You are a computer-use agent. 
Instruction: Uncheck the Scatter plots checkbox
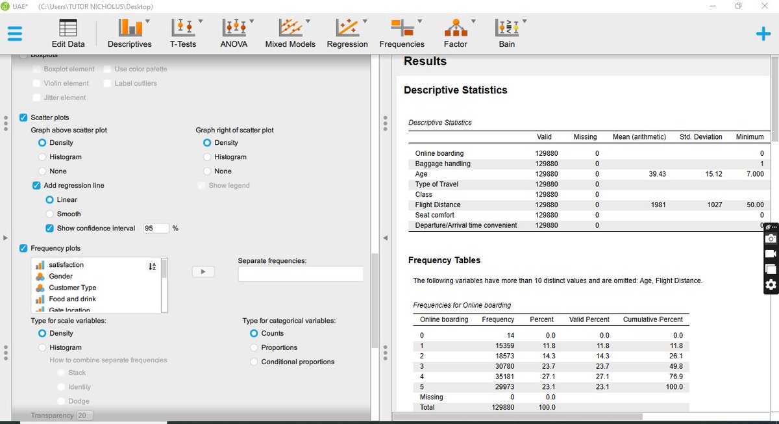pos(24,118)
